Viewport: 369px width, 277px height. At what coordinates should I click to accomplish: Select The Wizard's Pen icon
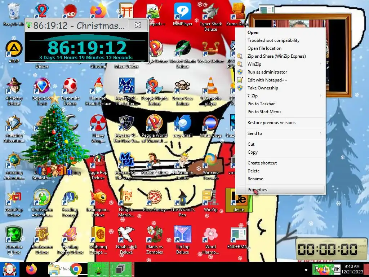coord(183,203)
